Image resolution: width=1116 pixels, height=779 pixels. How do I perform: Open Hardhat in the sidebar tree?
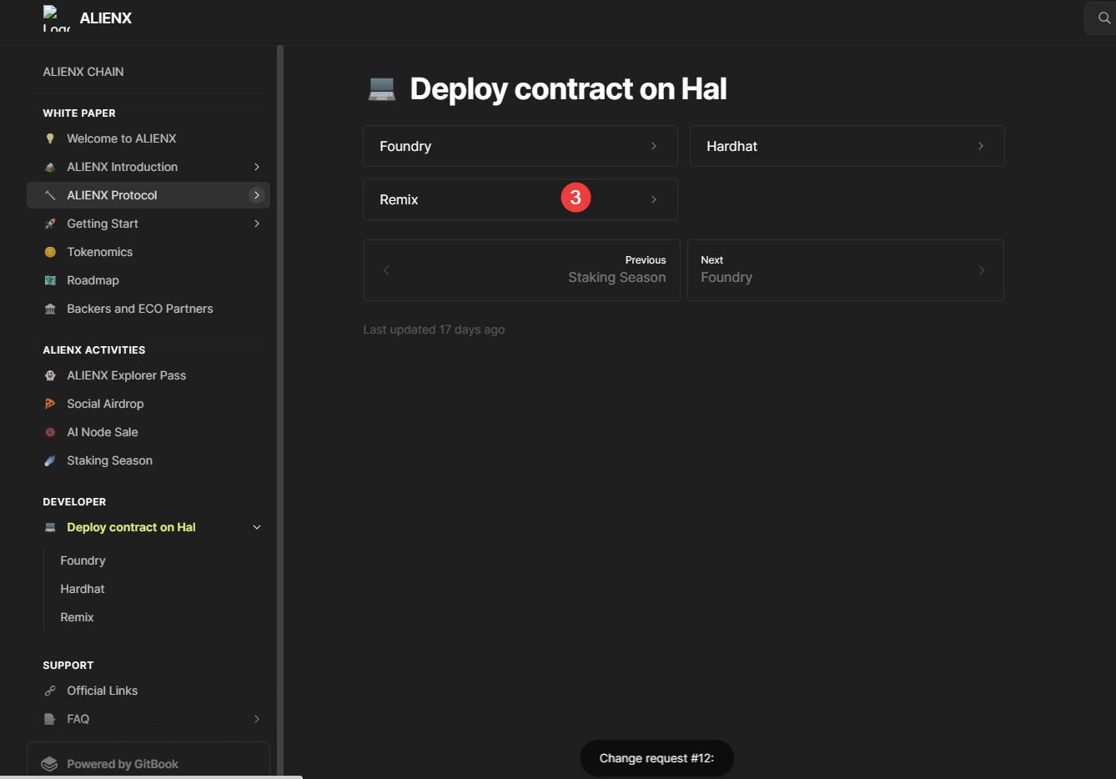pyautogui.click(x=83, y=589)
